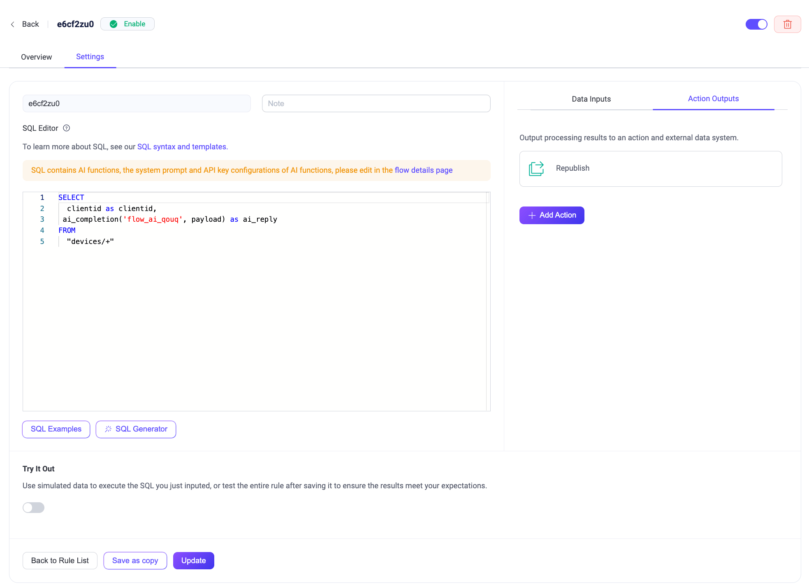Enable the Try It Out simulation toggle
Screen dimensions: 809x587
[x=33, y=508]
